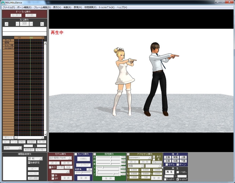235x183 pixels.
Task: Click timeline horizontal scroll left arrow
Action: 16,137
